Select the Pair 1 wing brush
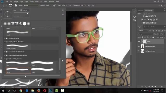 pyautogui.click(x=18, y=64)
